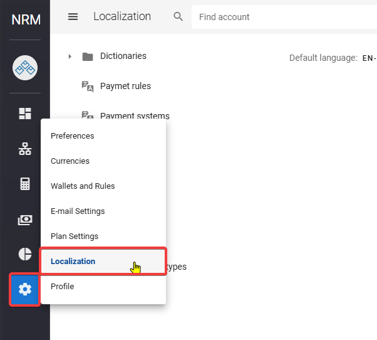Open the Dashboard icon in sidebar
The height and width of the screenshot is (340, 377).
pyautogui.click(x=25, y=114)
